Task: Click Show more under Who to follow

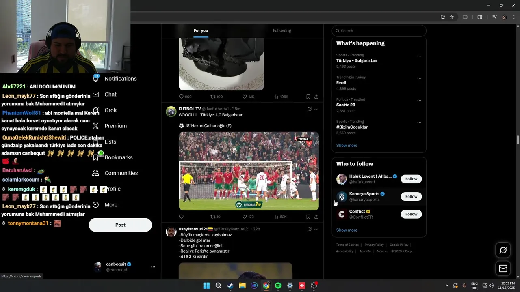Action: 347,230
